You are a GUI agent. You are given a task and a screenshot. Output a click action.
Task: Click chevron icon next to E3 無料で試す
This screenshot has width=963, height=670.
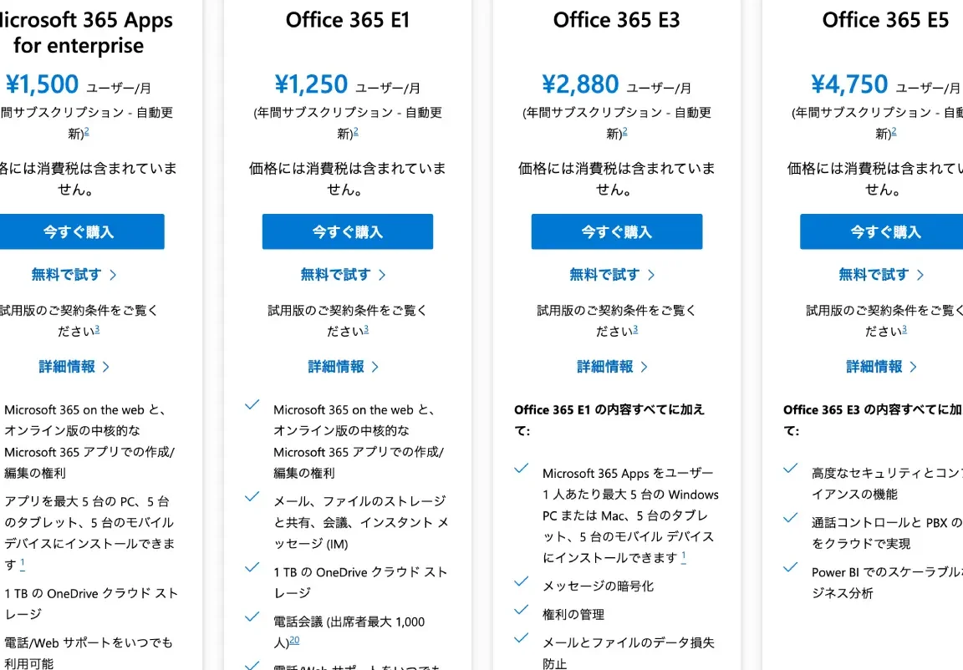(x=651, y=275)
